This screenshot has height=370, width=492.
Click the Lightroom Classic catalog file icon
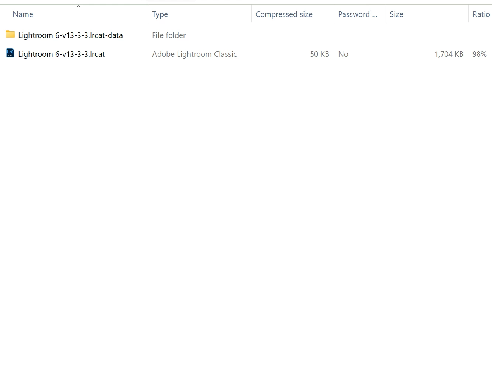pyautogui.click(x=10, y=53)
